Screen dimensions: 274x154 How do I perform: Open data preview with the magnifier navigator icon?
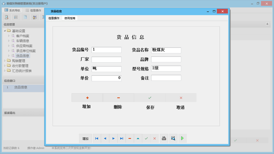(x=173, y=138)
